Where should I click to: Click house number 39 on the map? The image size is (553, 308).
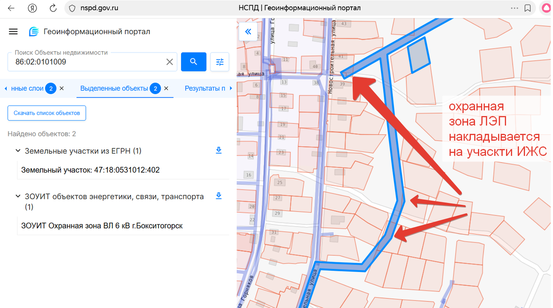(x=342, y=84)
